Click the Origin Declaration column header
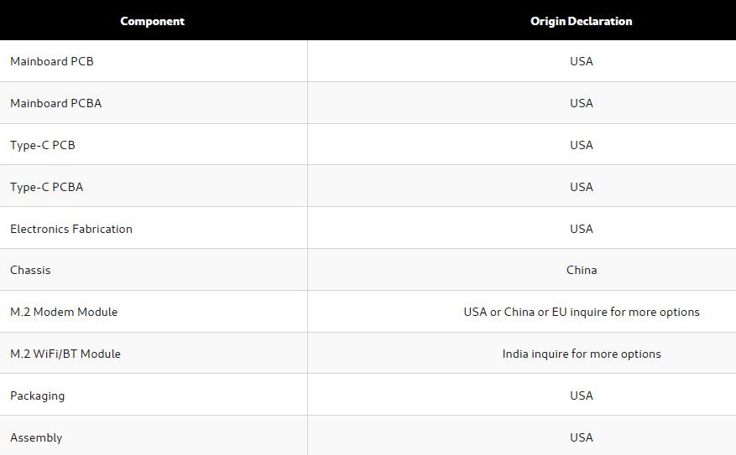Viewport: 736px width, 455px height. pyautogui.click(x=581, y=21)
